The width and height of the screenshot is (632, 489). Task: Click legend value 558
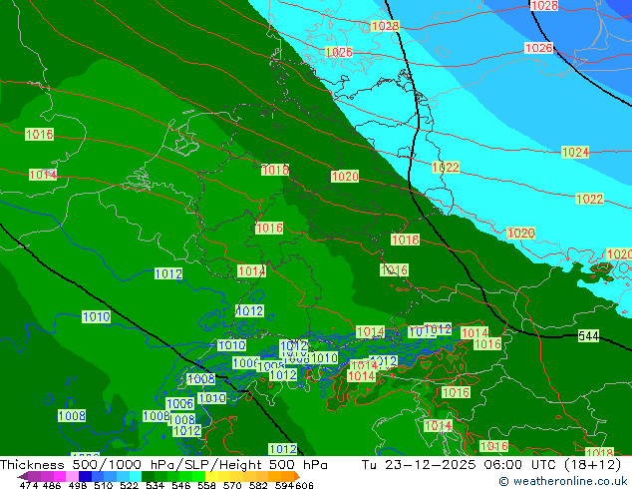click(206, 485)
